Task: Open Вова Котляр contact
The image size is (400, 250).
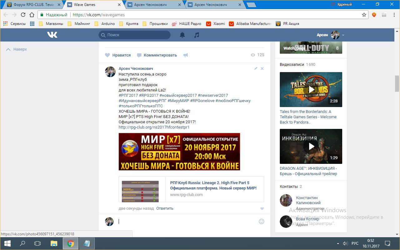Action: pyautogui.click(x=308, y=219)
